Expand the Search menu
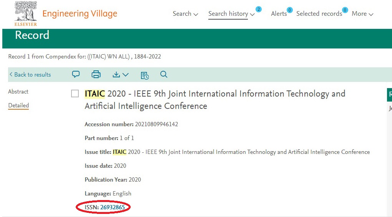 coord(185,14)
